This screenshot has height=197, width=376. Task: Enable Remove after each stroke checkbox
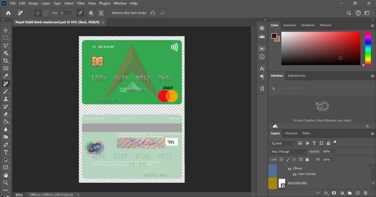[109, 13]
